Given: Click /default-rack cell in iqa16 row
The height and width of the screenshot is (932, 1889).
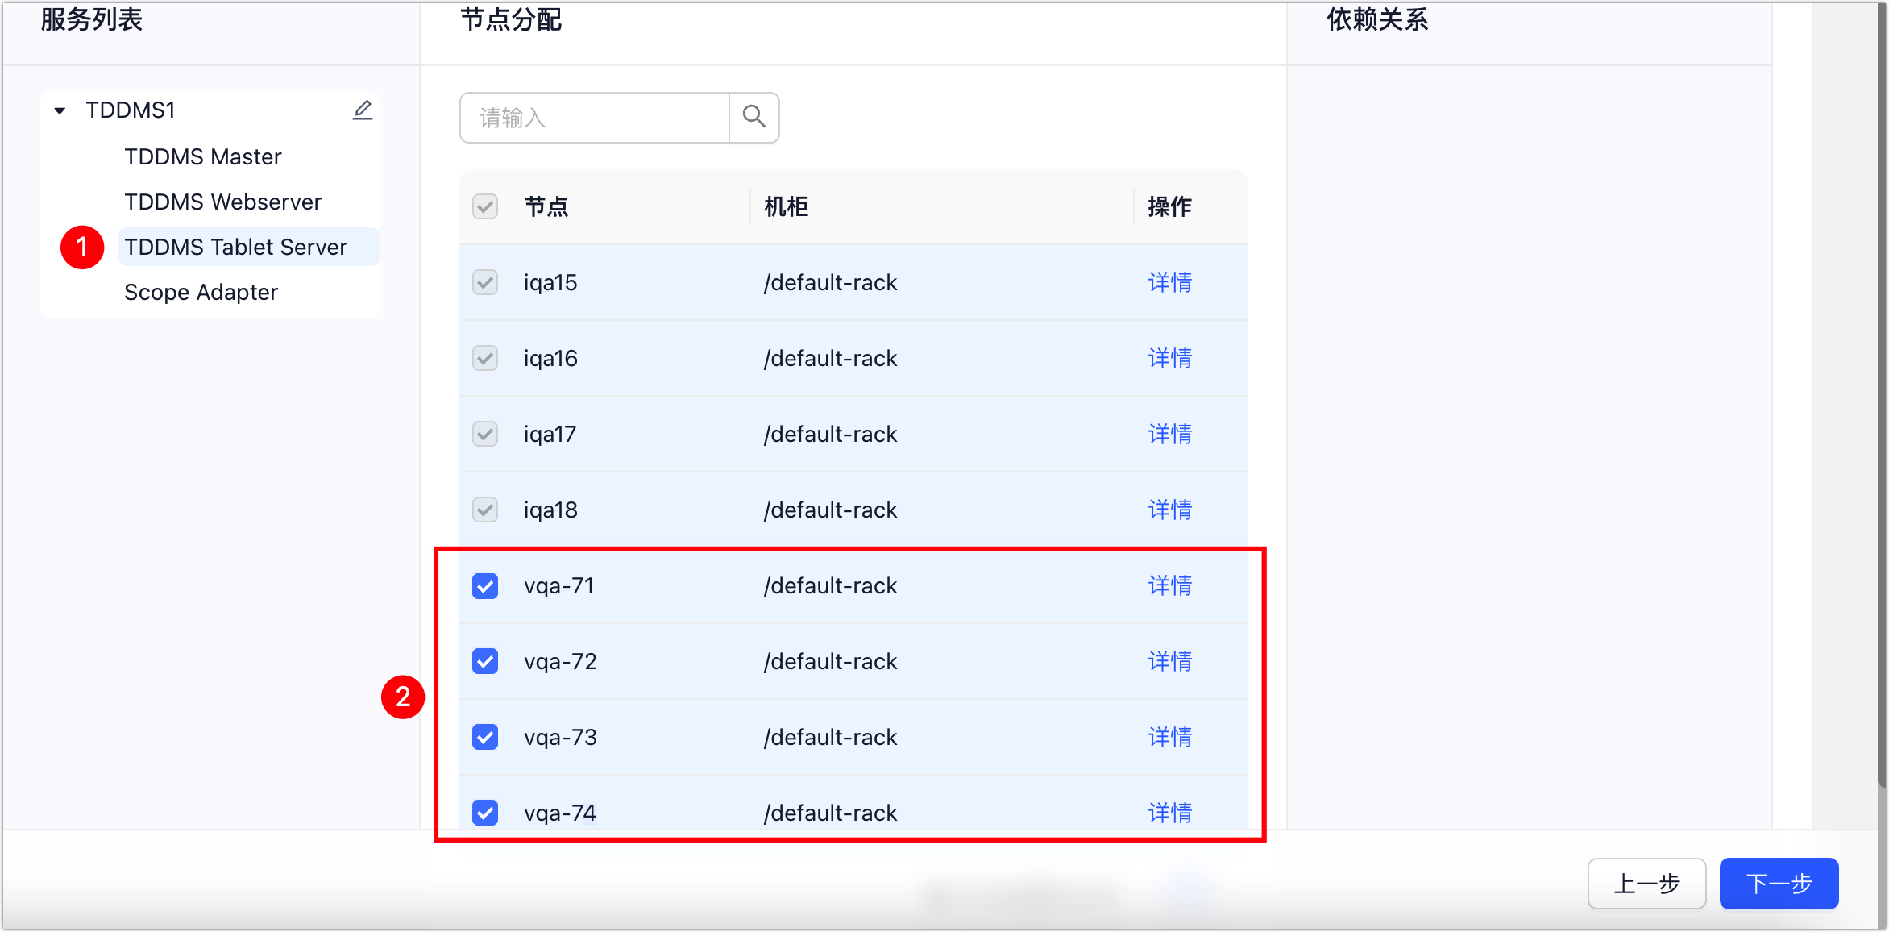Looking at the screenshot, I should (831, 358).
